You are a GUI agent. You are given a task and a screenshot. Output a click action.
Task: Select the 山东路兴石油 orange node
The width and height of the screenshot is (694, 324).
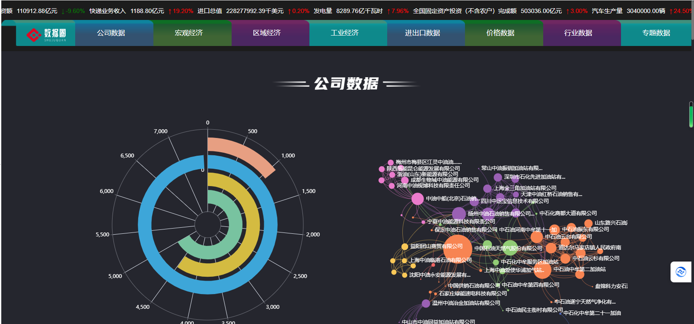588,223
